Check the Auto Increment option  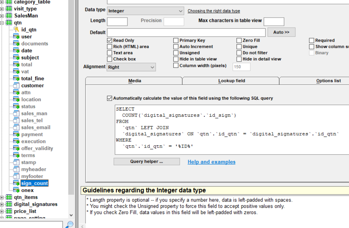coord(176,47)
